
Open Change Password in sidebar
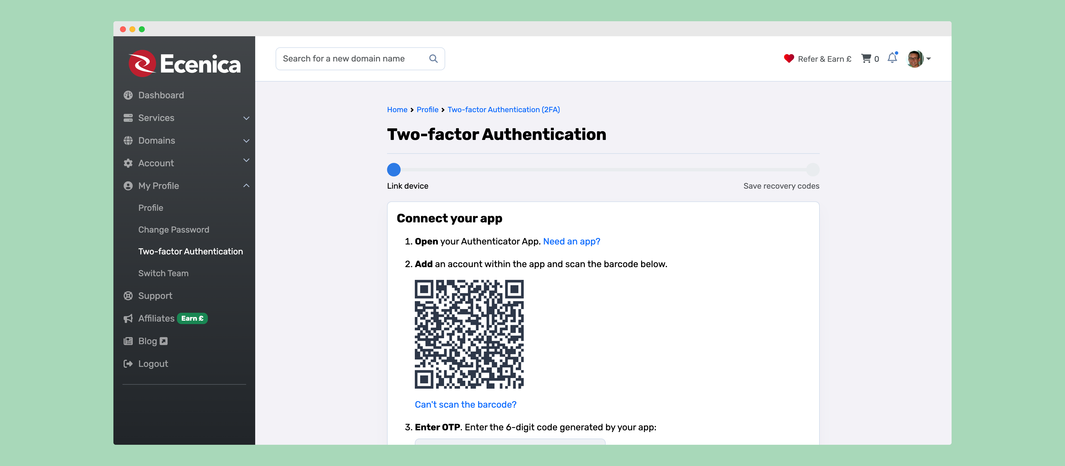pyautogui.click(x=174, y=230)
